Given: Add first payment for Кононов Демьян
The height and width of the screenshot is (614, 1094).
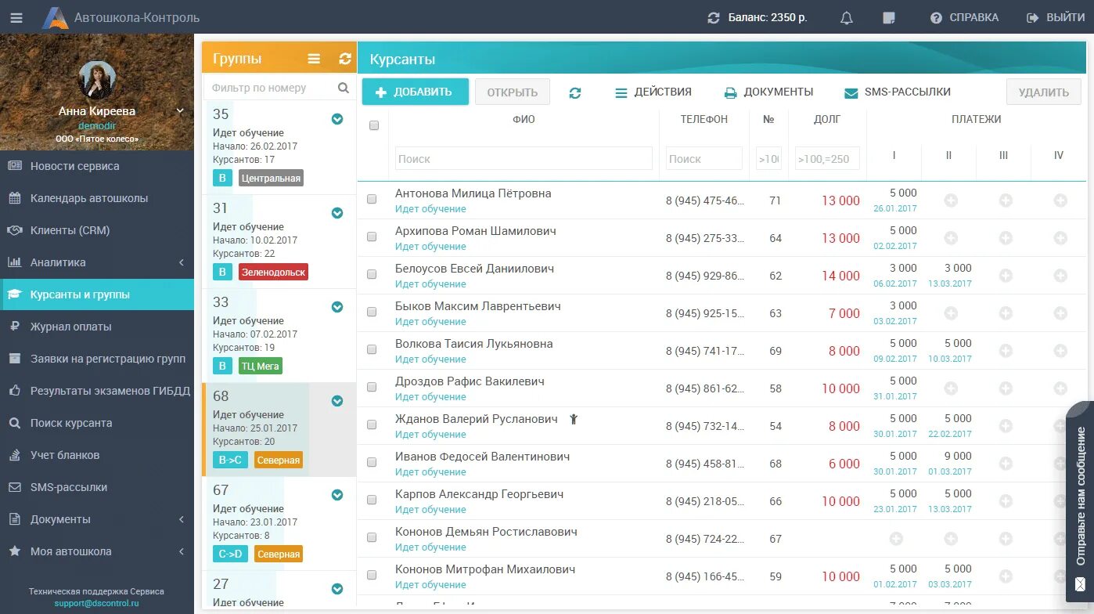Looking at the screenshot, I should point(896,539).
